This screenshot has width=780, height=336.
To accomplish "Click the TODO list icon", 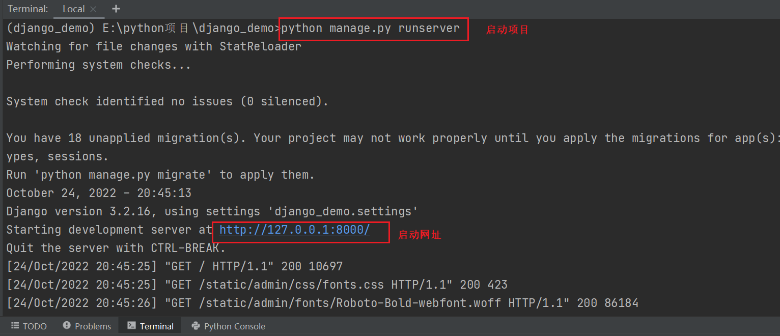I will pos(15,326).
